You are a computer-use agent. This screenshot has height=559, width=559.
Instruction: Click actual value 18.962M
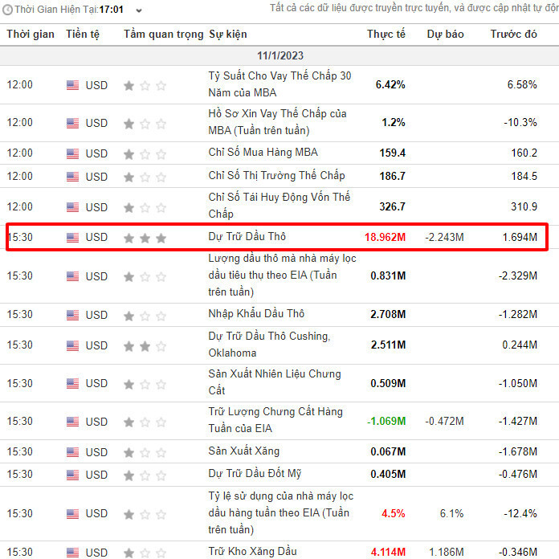pos(385,237)
